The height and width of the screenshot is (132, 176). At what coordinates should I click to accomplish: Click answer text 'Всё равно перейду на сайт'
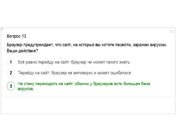pos(43,62)
